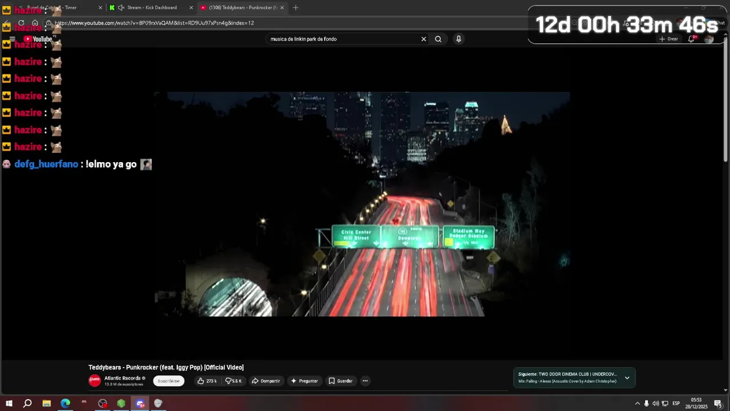
Task: Open the Atlantic Records channel avatar
Action: pyautogui.click(x=95, y=380)
